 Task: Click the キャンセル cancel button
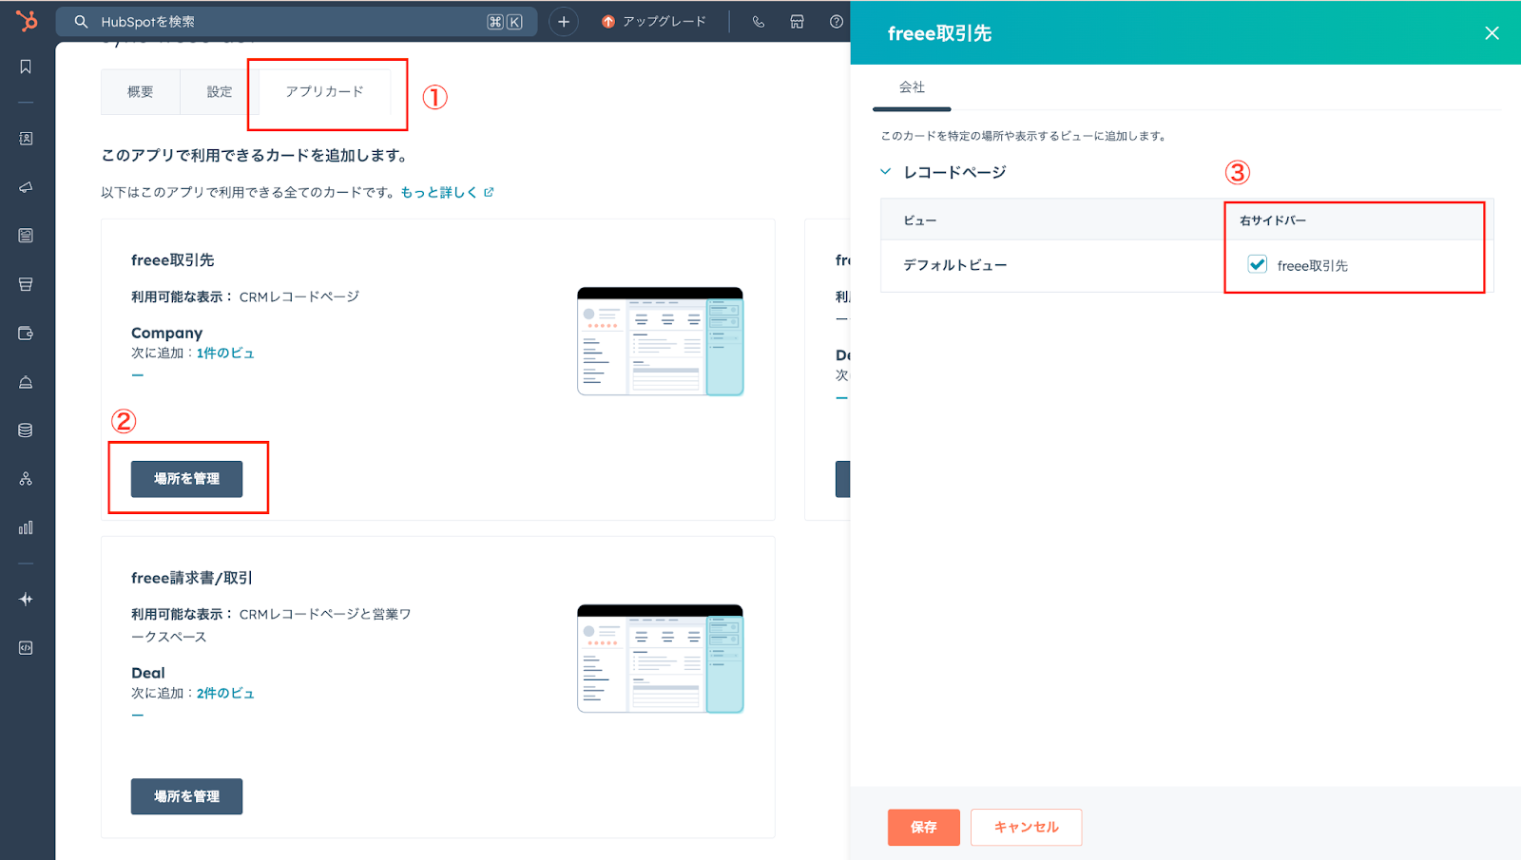tap(1027, 828)
